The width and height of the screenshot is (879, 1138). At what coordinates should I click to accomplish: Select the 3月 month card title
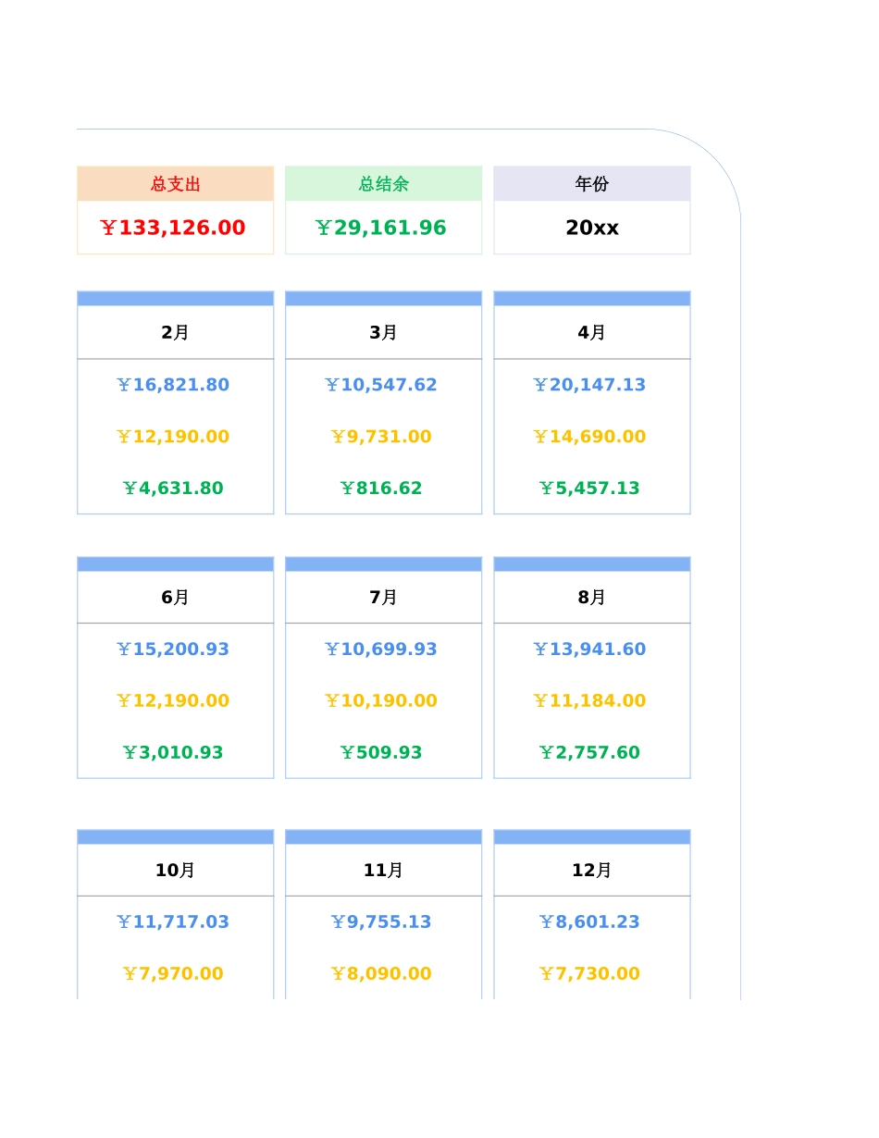click(383, 332)
